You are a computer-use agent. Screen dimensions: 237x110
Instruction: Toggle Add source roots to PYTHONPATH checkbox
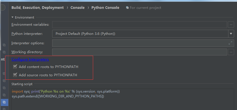(15, 75)
